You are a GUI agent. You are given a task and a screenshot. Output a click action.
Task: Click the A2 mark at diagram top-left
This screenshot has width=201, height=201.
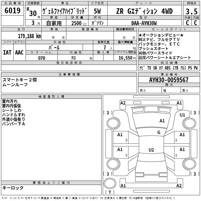point(123,103)
